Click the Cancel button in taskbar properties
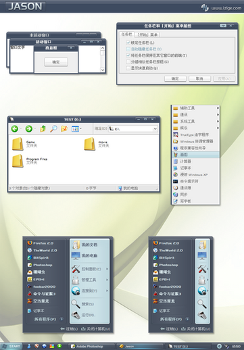This screenshot has height=350, width=244. click(199, 78)
